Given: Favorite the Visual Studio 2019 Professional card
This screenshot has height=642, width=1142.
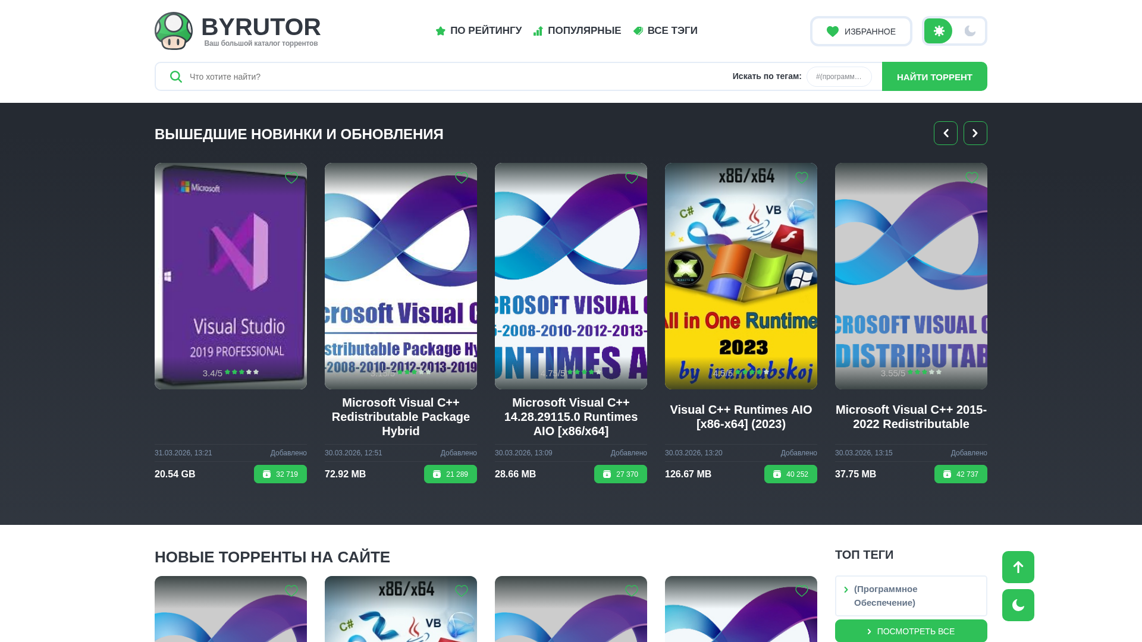Looking at the screenshot, I should [291, 178].
